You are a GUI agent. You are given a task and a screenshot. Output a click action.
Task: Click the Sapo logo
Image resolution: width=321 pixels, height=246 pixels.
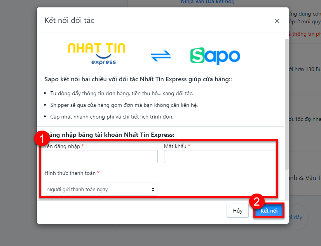tap(215, 56)
